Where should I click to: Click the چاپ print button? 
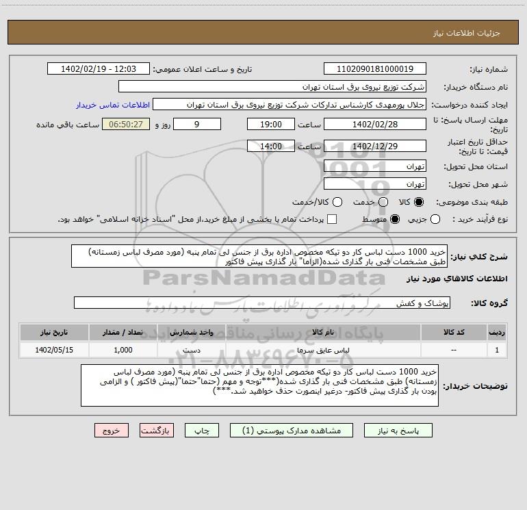(x=202, y=431)
